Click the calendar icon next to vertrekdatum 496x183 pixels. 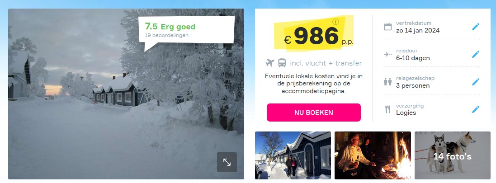pos(387,27)
